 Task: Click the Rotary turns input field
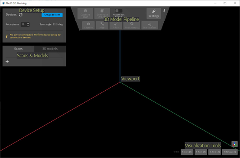click(x=24, y=25)
